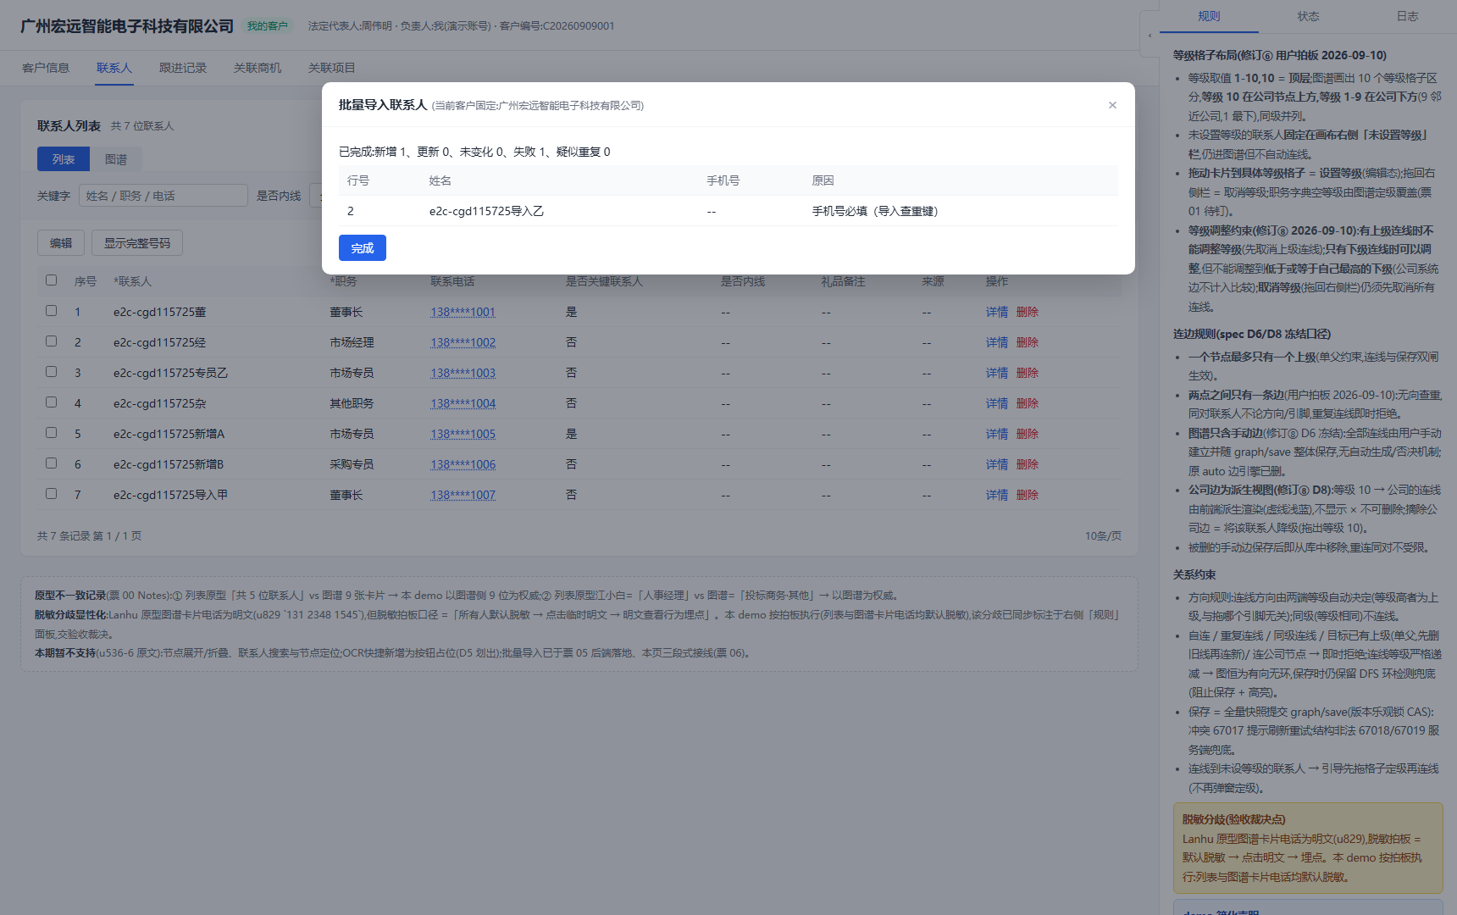The image size is (1457, 915).
Task: Switch to the 图谱 view
Action: click(116, 159)
